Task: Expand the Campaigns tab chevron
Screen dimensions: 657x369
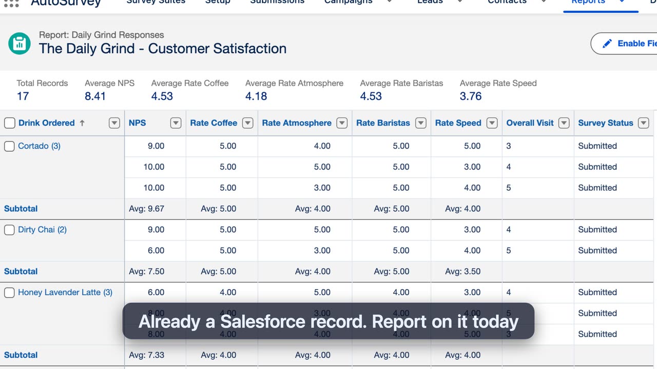Action: [389, 2]
